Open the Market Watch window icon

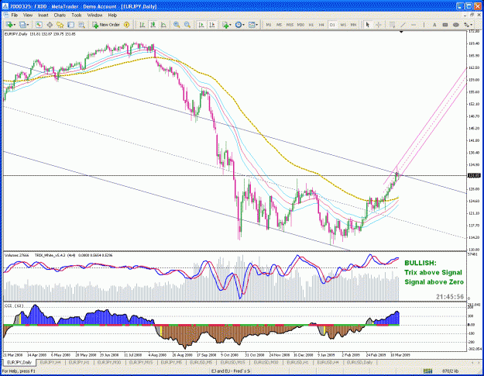(39, 25)
